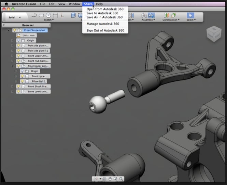Click the Units: mm document icon
The height and width of the screenshot is (185, 227).
[18, 35]
